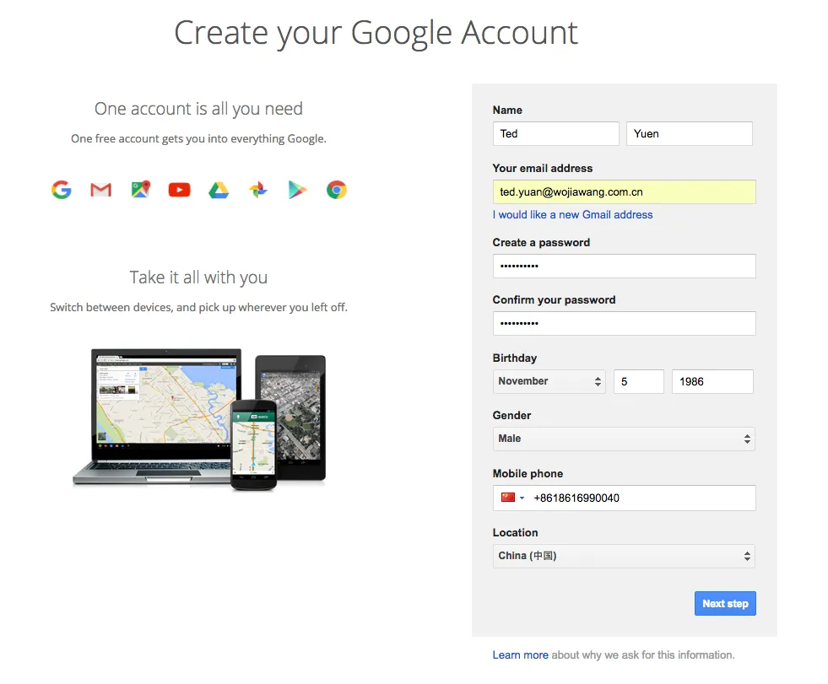Image resolution: width=828 pixels, height=684 pixels.
Task: Click the Google Maps icon
Action: pyautogui.click(x=140, y=189)
